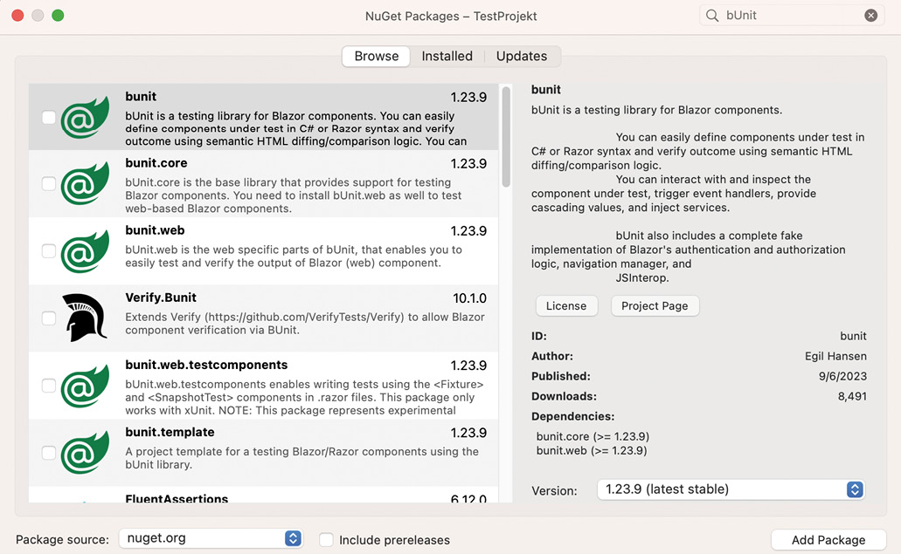This screenshot has height=554, width=901.
Task: Select the FluentAssertions package name
Action: coord(177,498)
